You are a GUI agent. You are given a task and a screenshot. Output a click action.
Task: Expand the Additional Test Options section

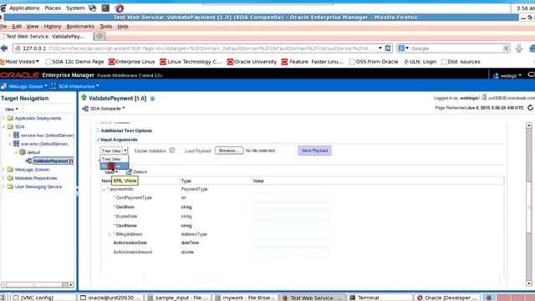(98, 130)
